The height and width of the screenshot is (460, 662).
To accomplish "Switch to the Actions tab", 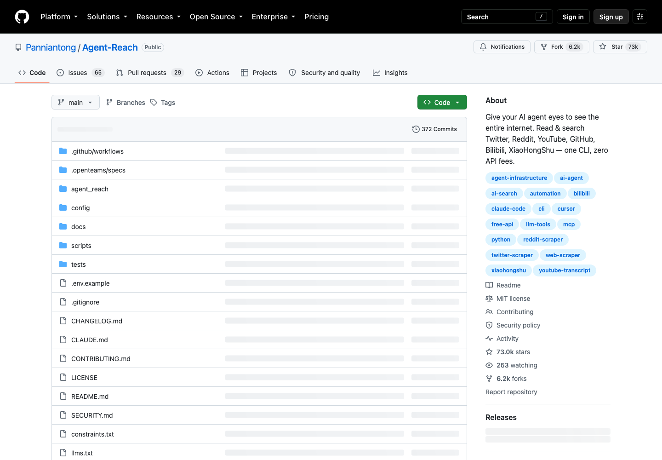I will pos(212,73).
